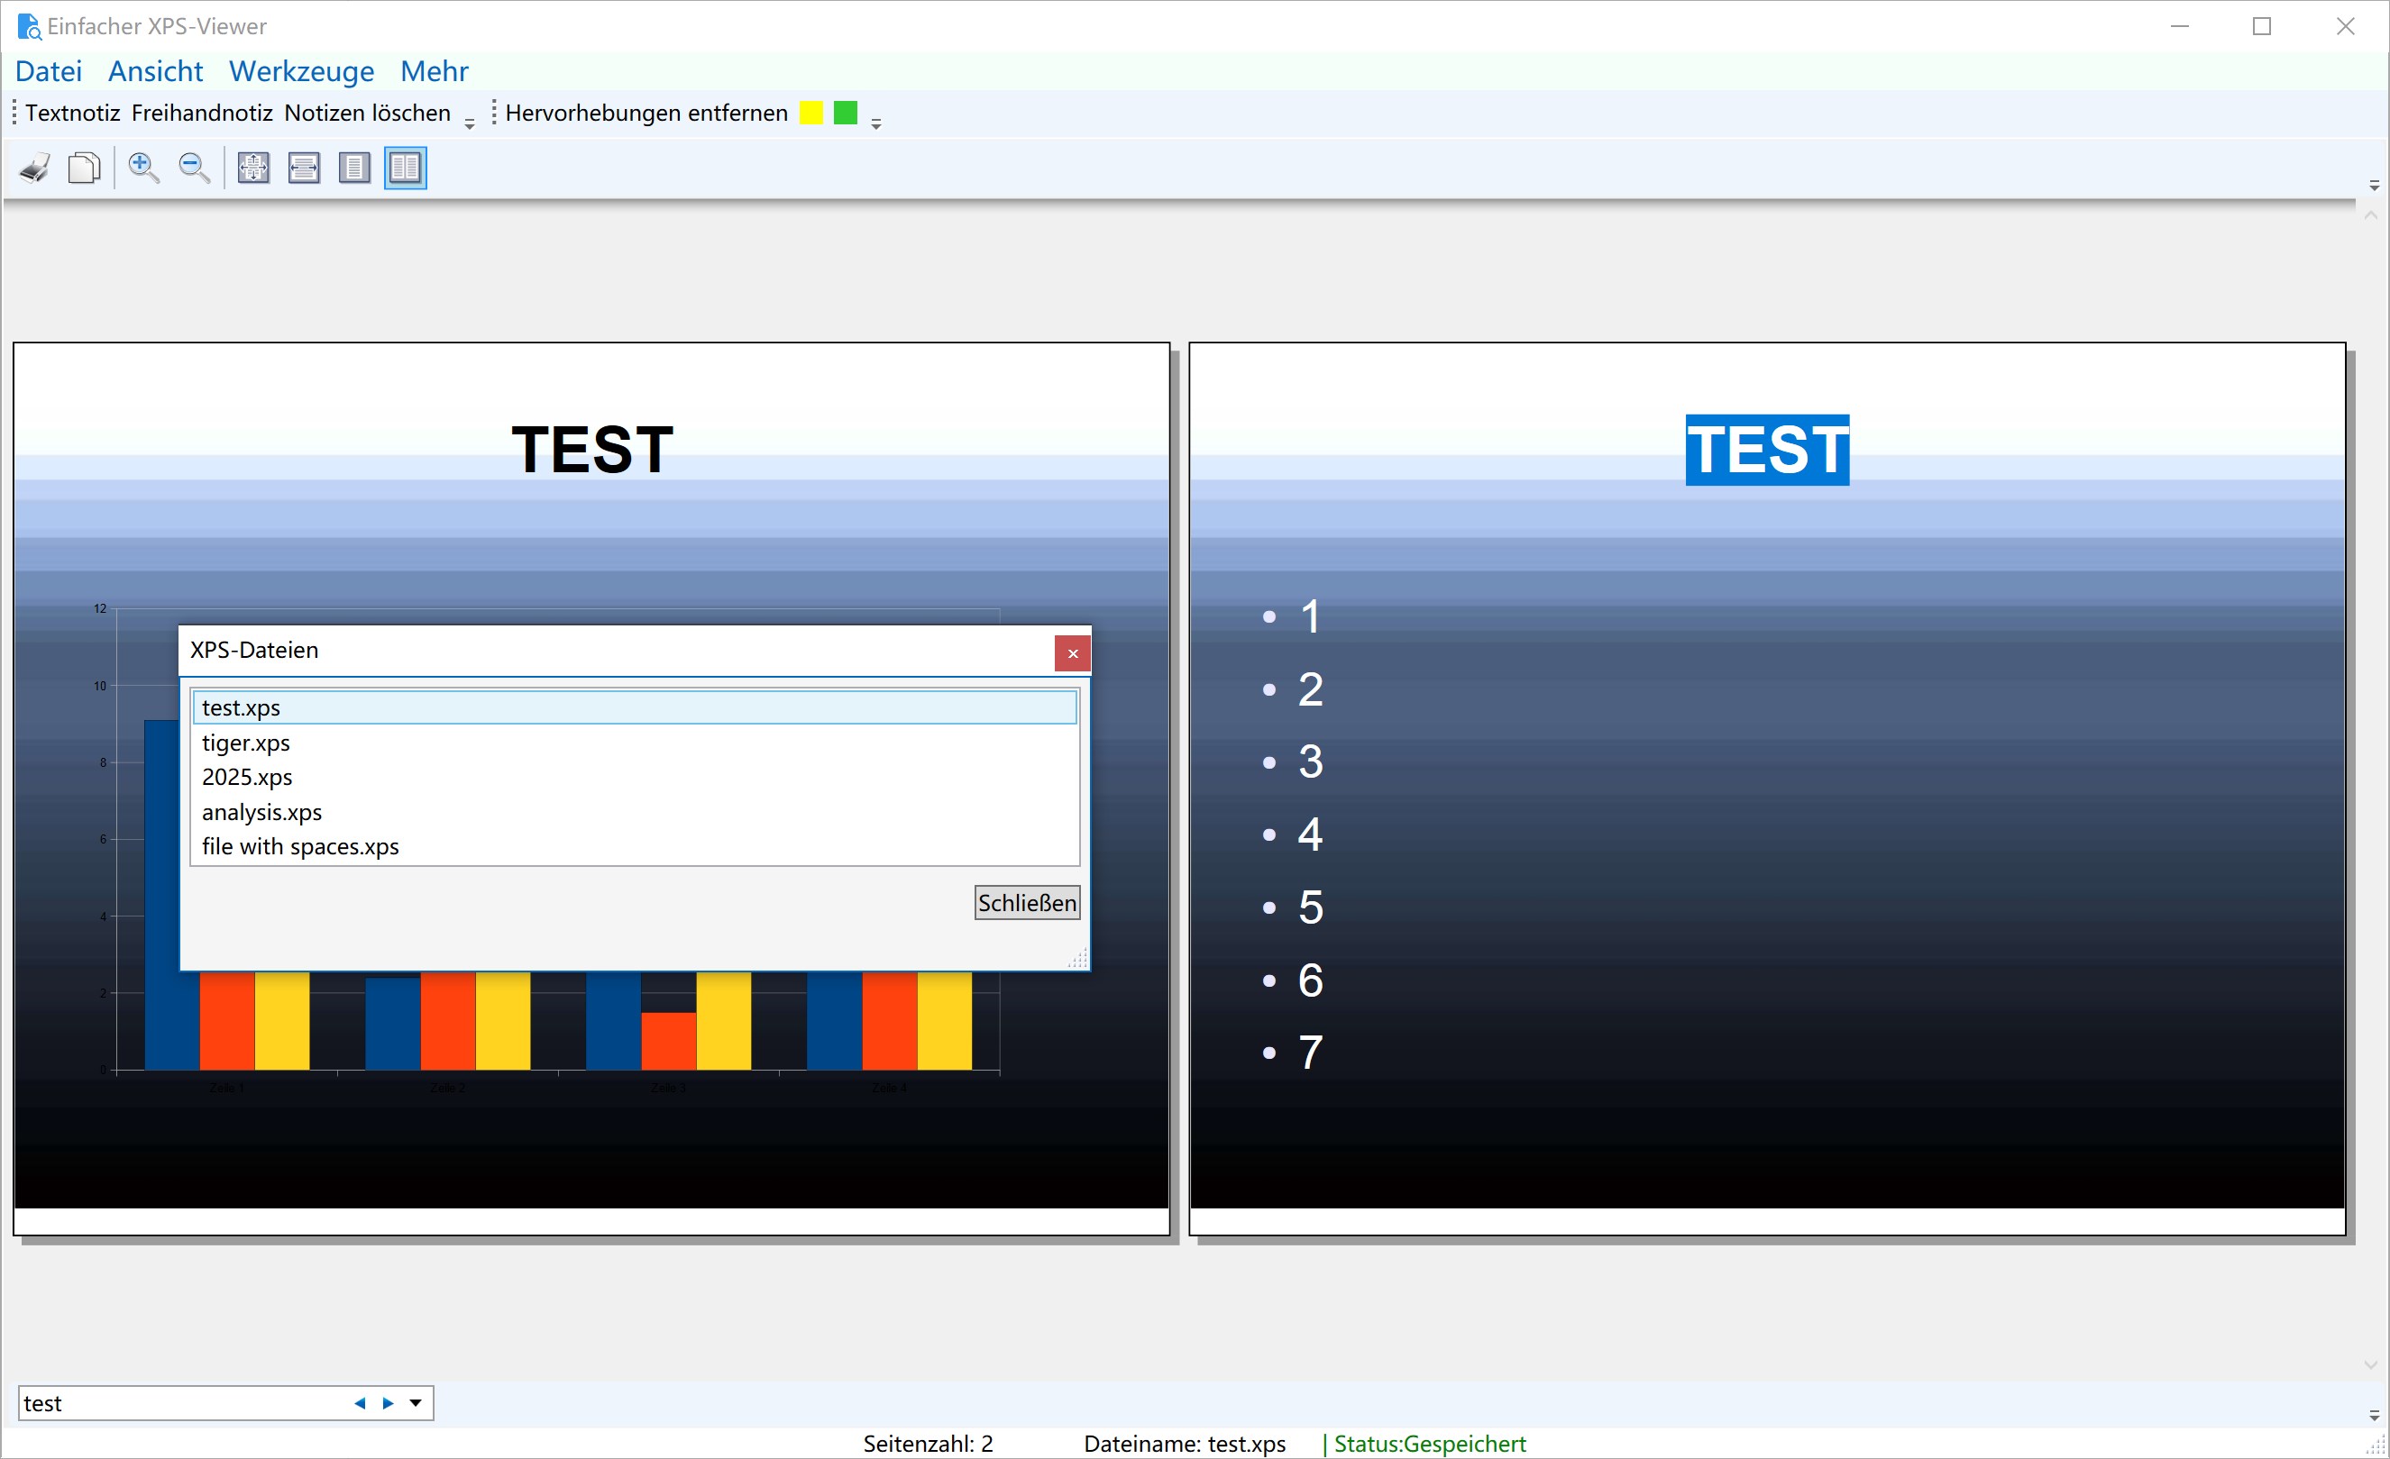Click the app icon in title bar
Screen dimensions: 2390x1459
tap(29, 26)
